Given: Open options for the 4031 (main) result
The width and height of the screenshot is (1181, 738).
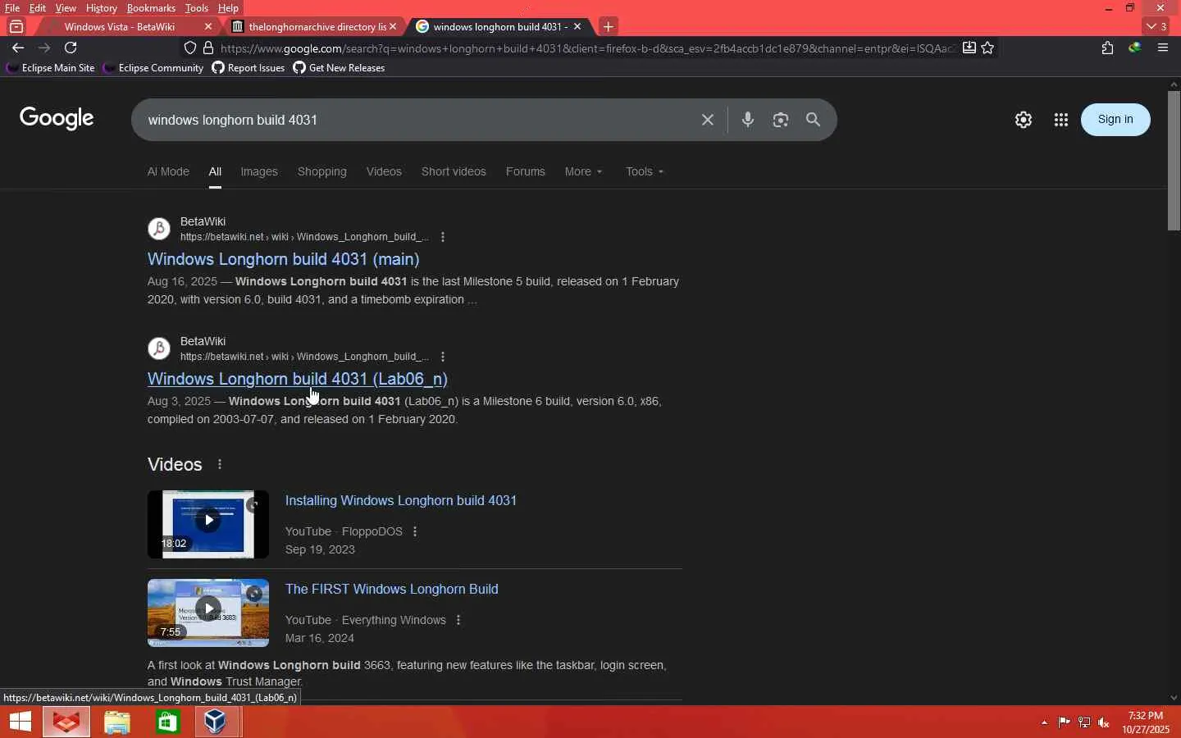Looking at the screenshot, I should [x=443, y=237].
